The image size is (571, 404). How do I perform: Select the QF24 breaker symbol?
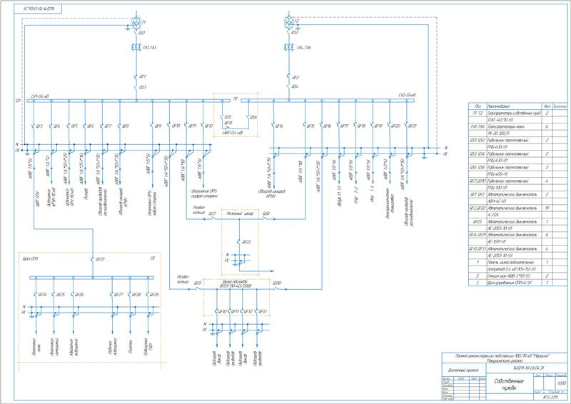36,294
